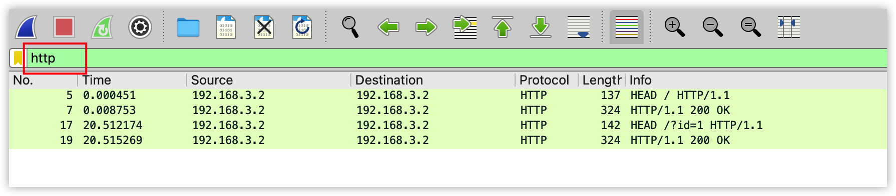
Task: Select packet 19 with time 20.515269
Action: pos(448,140)
